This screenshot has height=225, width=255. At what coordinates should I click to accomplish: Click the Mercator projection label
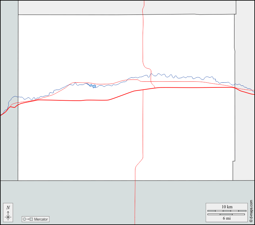click(41, 219)
